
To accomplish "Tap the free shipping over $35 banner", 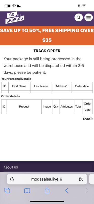I will click(x=47, y=35).
